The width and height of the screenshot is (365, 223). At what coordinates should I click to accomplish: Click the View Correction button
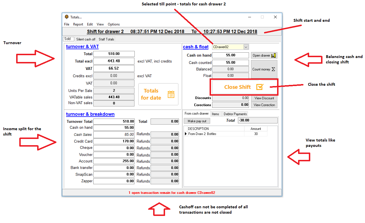264,105
